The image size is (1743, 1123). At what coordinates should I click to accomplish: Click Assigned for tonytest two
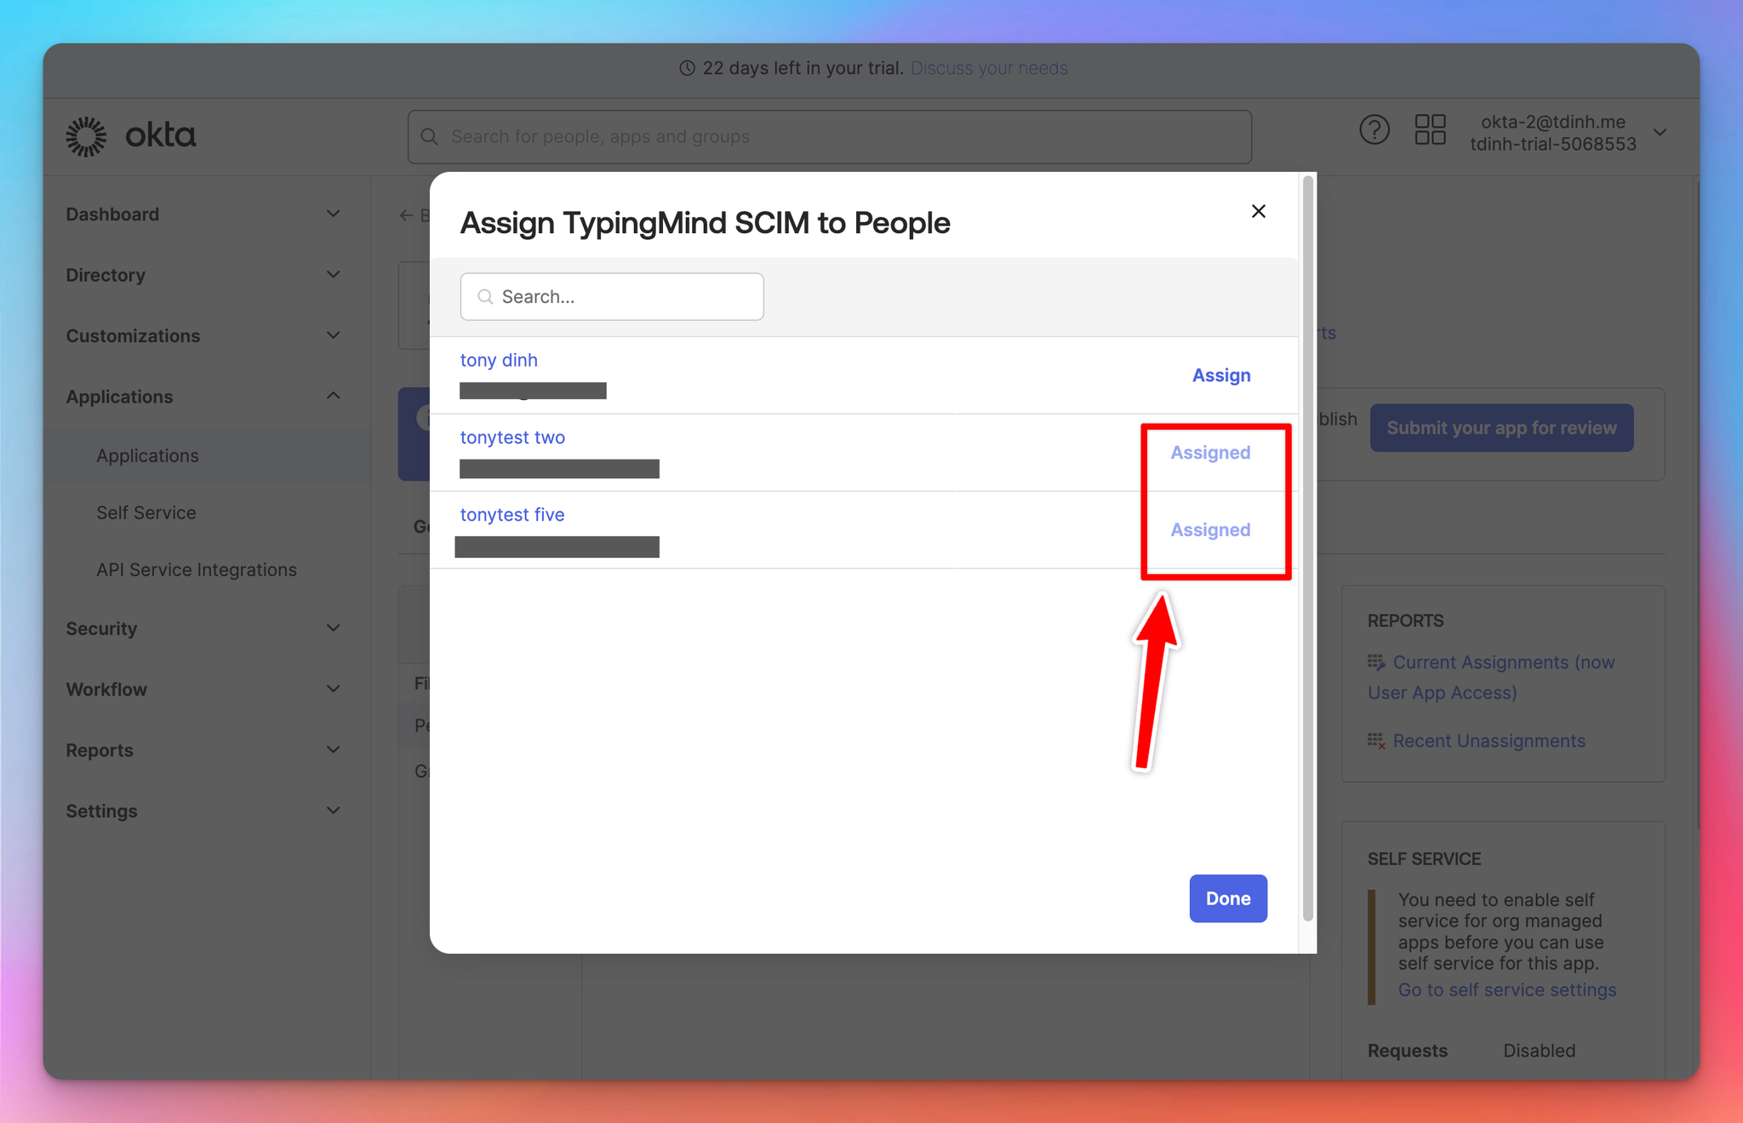(x=1210, y=453)
